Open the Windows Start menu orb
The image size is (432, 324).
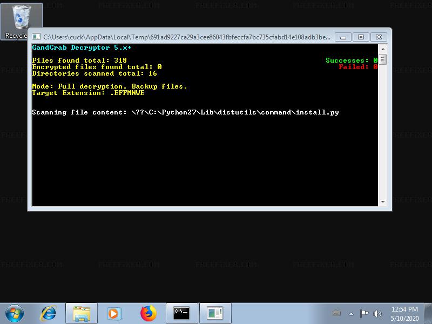point(15,313)
